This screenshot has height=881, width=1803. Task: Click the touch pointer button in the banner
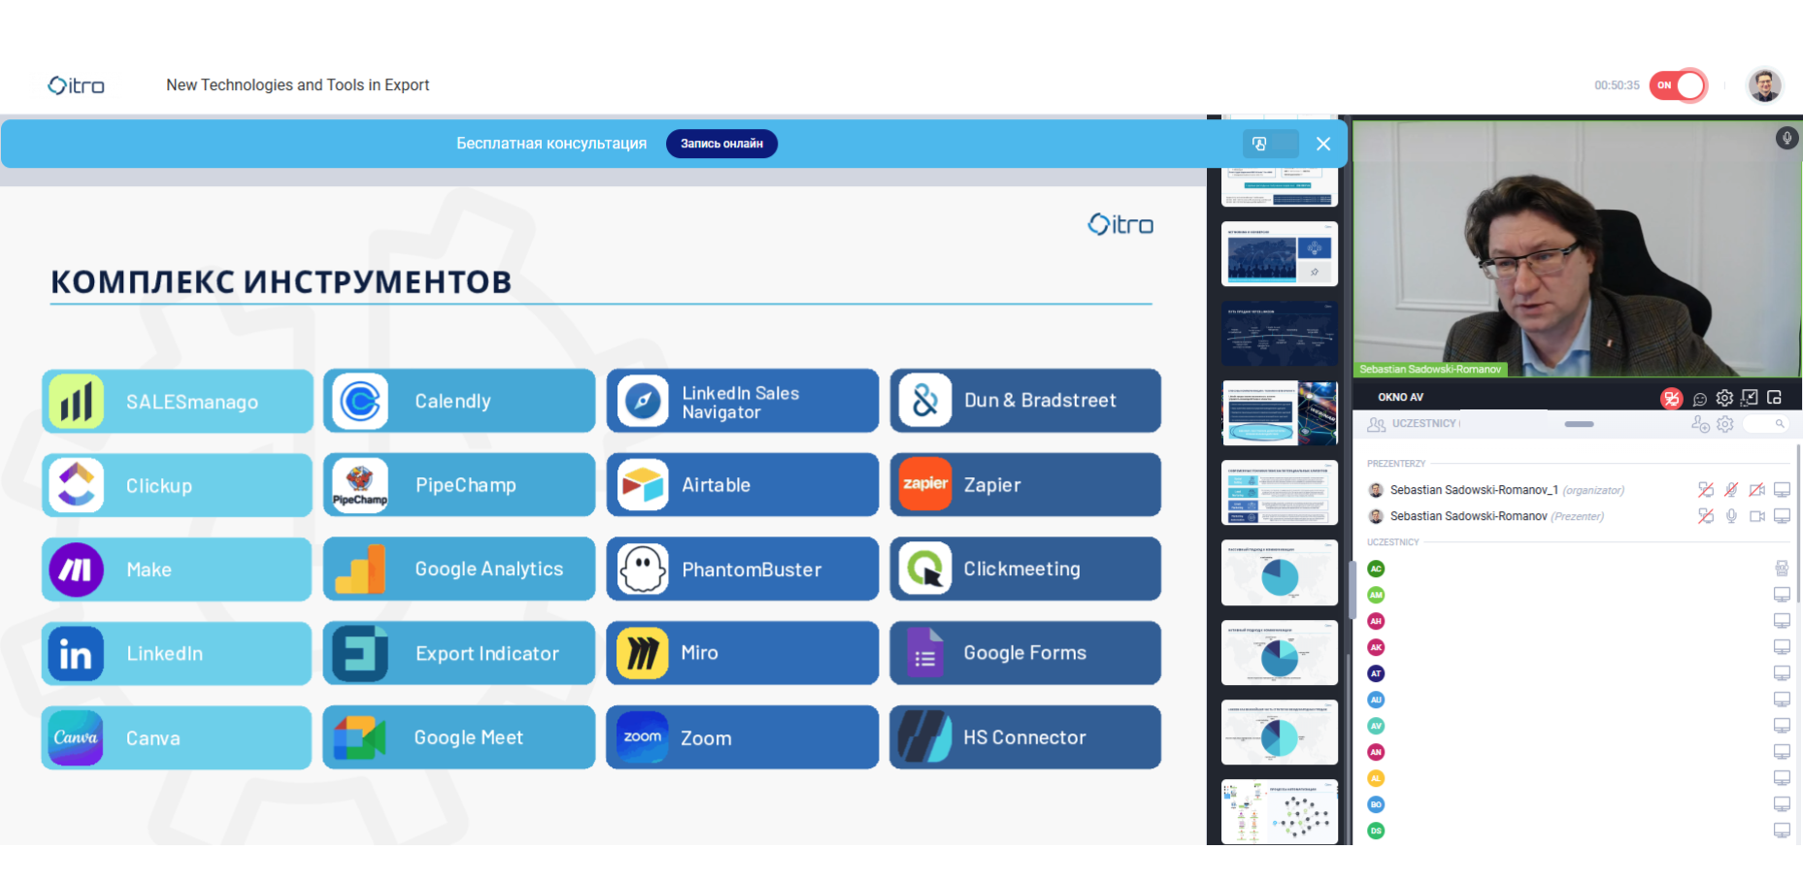pos(1260,144)
